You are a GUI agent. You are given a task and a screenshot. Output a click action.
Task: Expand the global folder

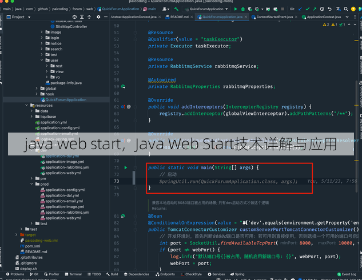tap(37, 89)
